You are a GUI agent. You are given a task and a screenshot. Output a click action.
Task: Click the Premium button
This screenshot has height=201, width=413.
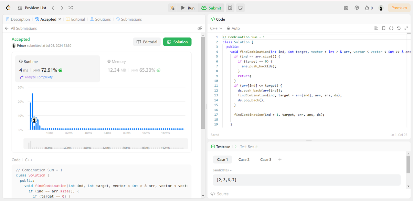(399, 8)
